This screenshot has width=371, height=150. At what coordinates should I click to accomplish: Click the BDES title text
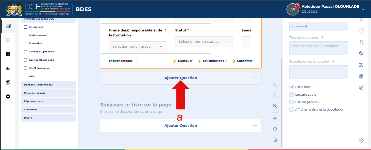coord(83,9)
